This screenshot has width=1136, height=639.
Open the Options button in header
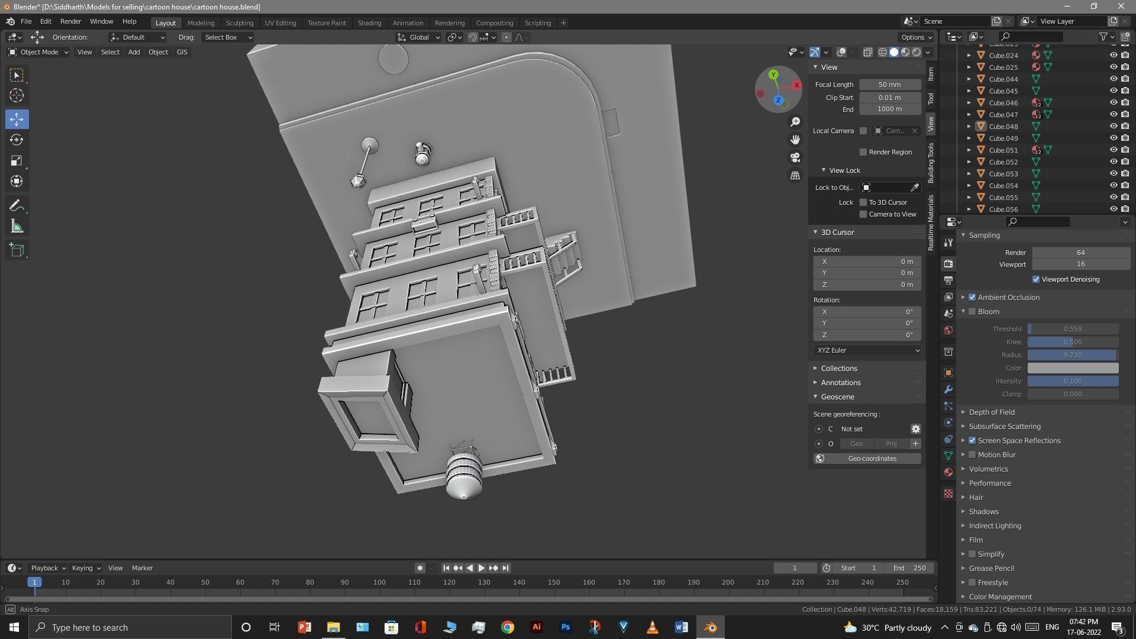pyautogui.click(x=916, y=37)
